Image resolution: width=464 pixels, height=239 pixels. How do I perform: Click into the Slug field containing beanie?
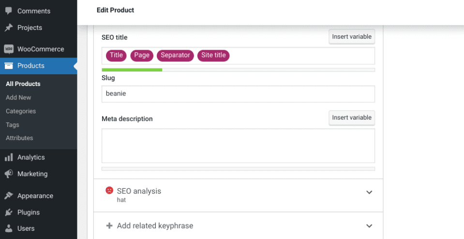(238, 94)
